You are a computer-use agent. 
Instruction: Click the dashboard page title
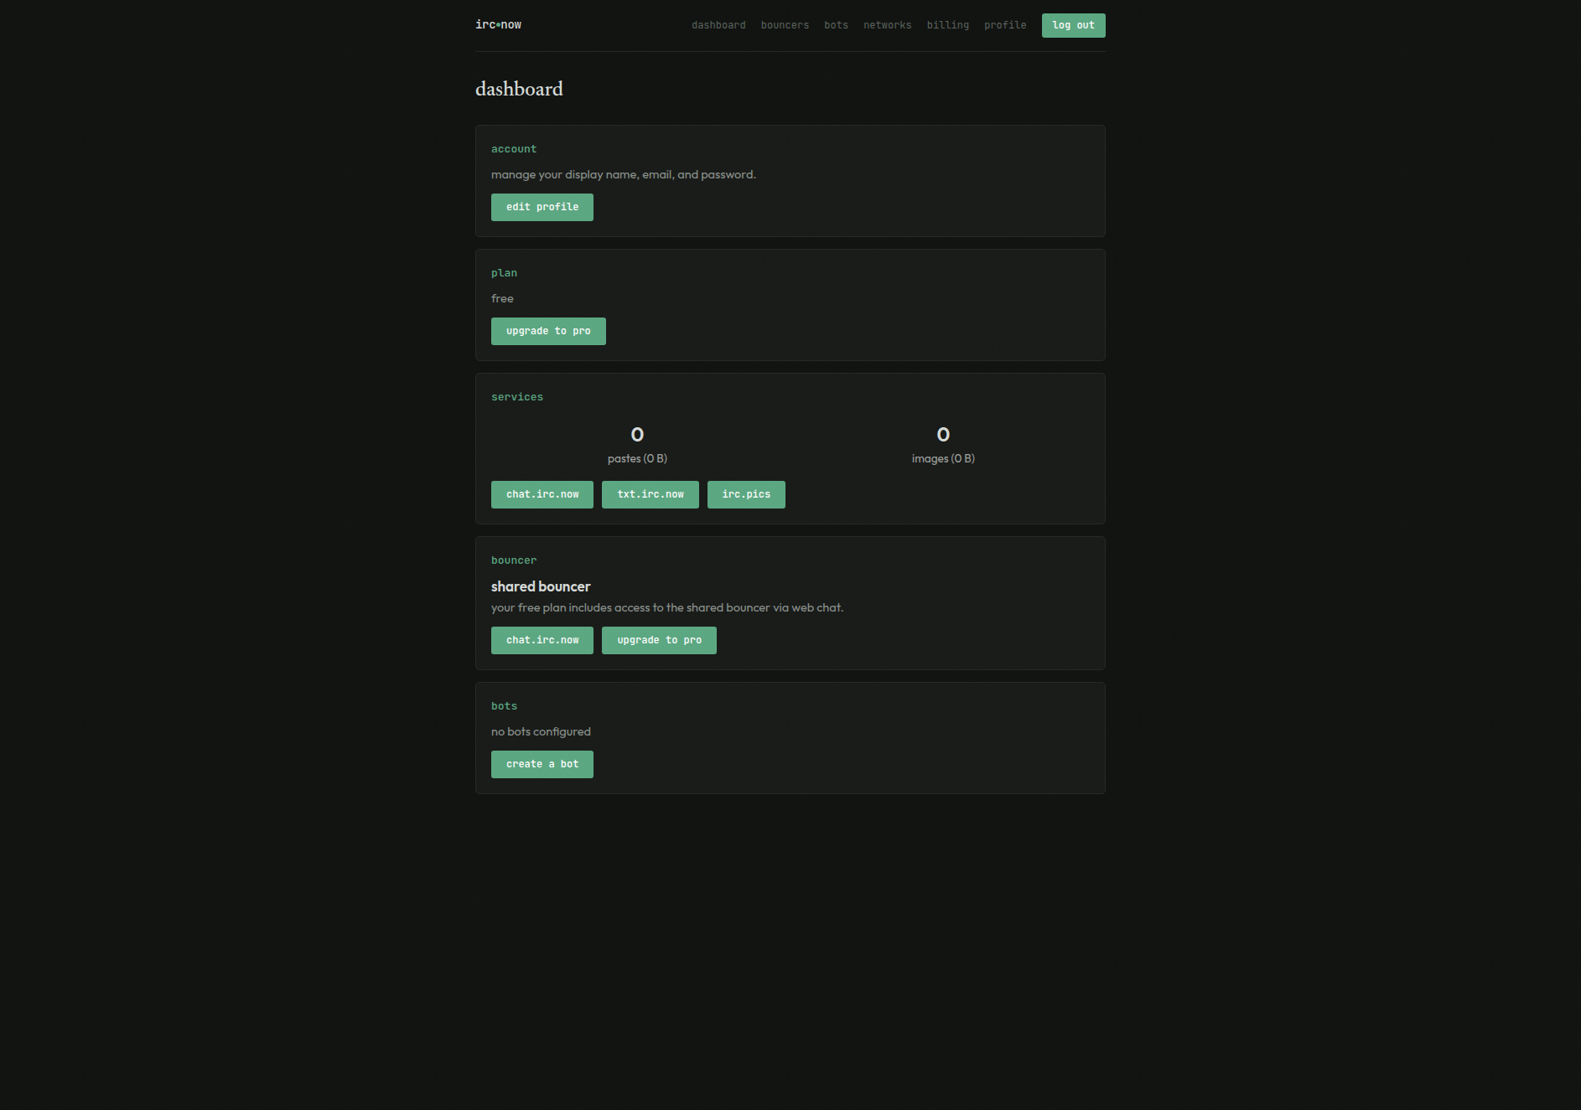pyautogui.click(x=519, y=89)
